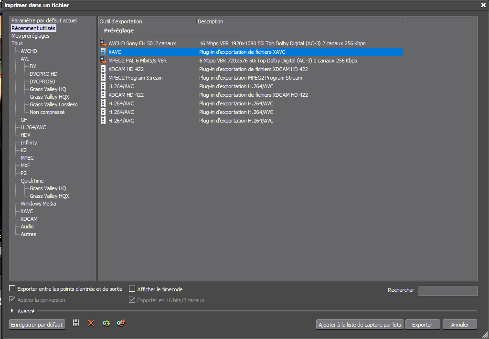This screenshot has height=339, width=489.
Task: Select P2 category
Action: point(23,173)
